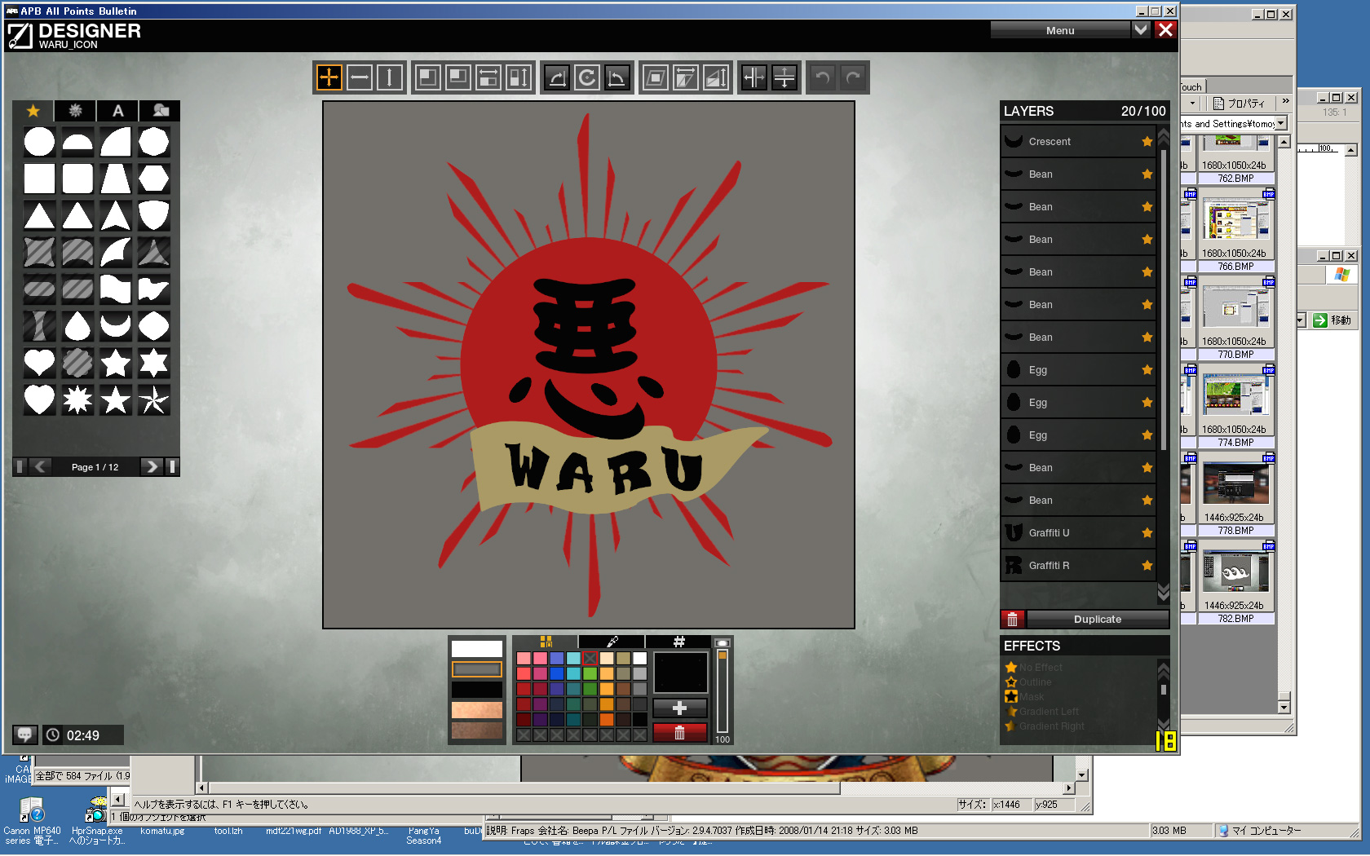Toggle the star on Crescent layer
This screenshot has width=1370, height=856.
1147,142
